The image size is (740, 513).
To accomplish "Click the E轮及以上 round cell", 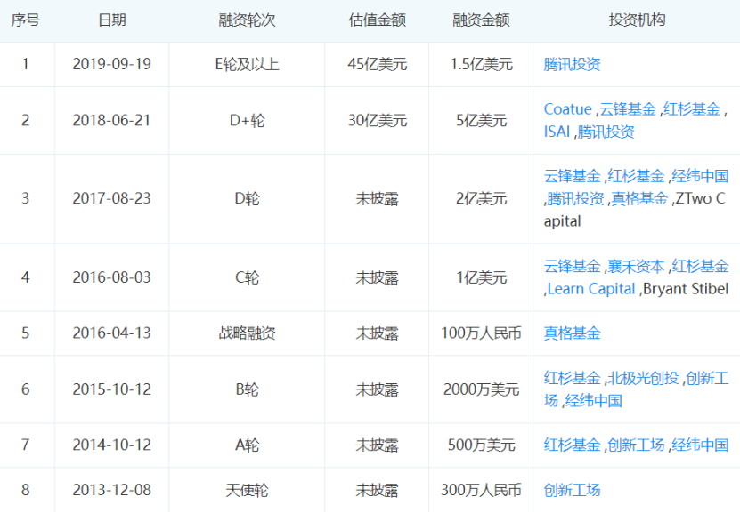I will click(x=247, y=64).
